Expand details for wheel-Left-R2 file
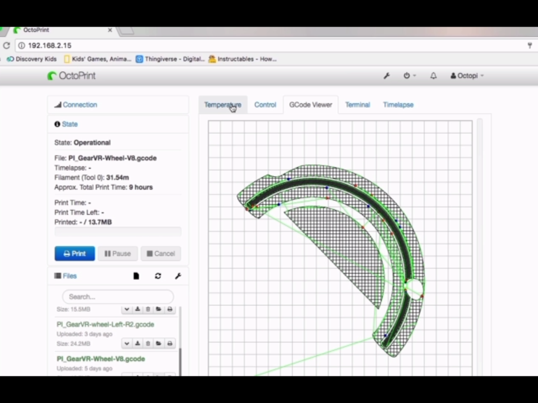 pyautogui.click(x=127, y=343)
